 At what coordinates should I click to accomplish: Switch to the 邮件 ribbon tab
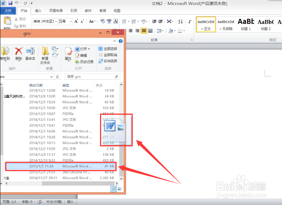point(88,11)
